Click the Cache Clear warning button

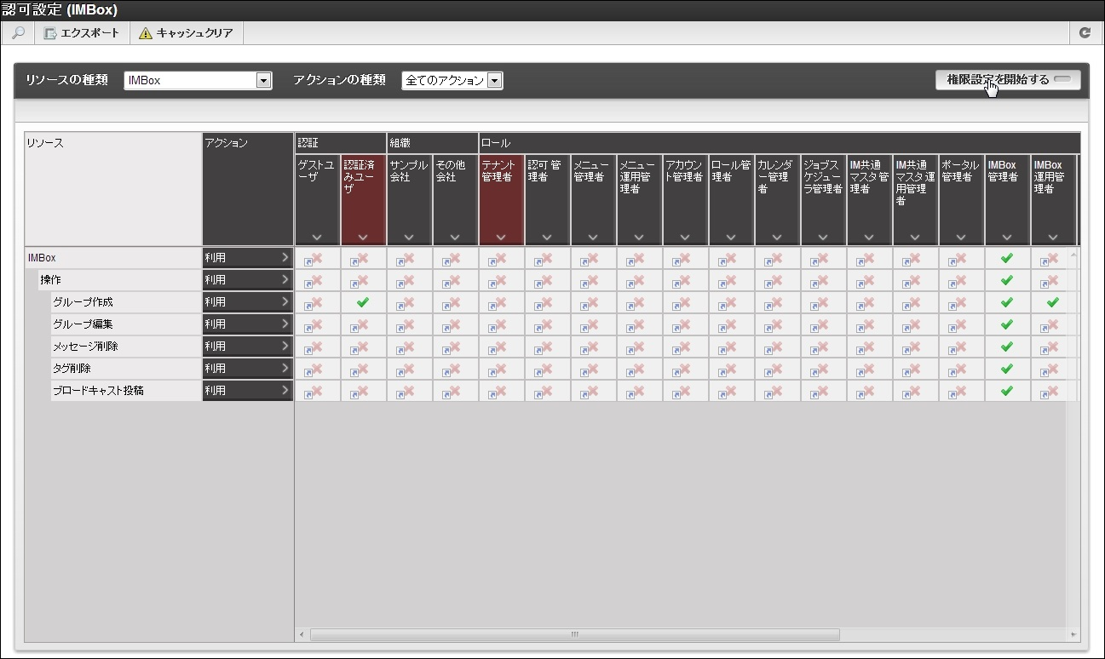click(186, 33)
